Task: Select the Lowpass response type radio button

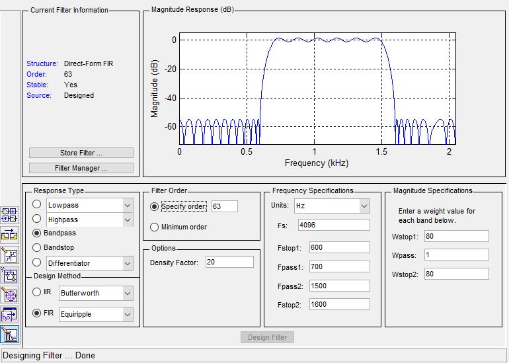Action: coord(37,205)
